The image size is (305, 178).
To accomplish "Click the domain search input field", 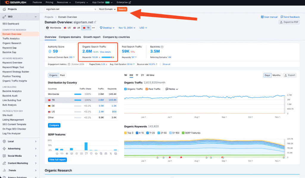I will (x=69, y=9).
